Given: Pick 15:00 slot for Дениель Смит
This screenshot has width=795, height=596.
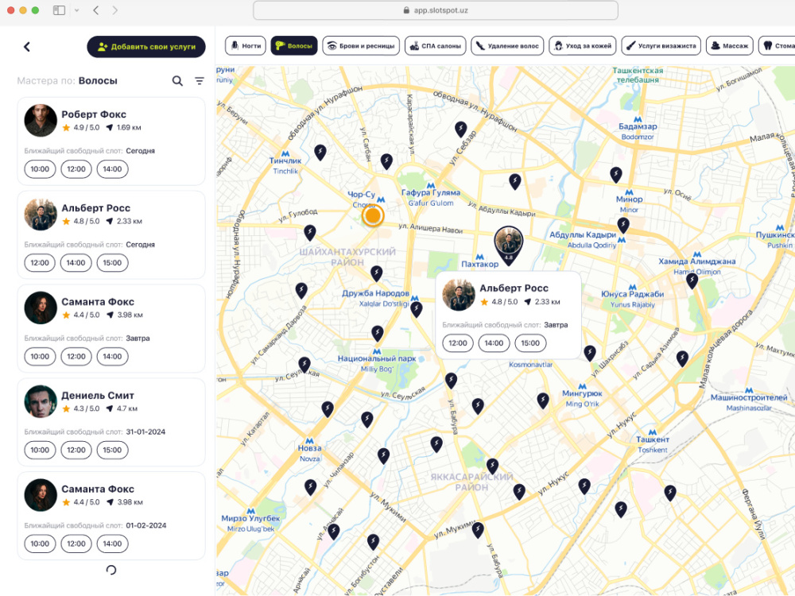Looking at the screenshot, I should (x=112, y=450).
